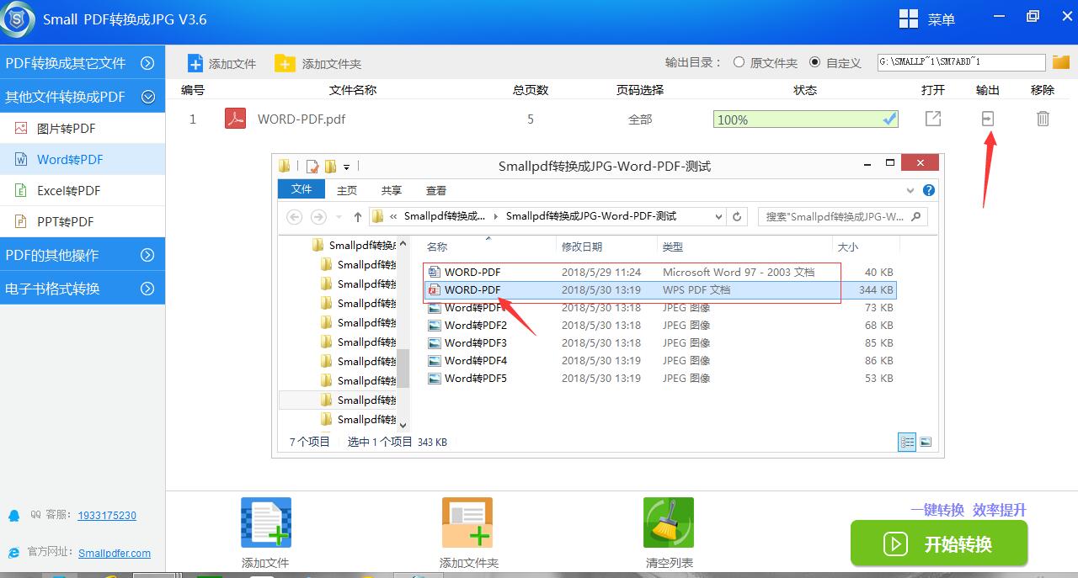
Task: Go up one folder level in Explorer
Action: [358, 216]
